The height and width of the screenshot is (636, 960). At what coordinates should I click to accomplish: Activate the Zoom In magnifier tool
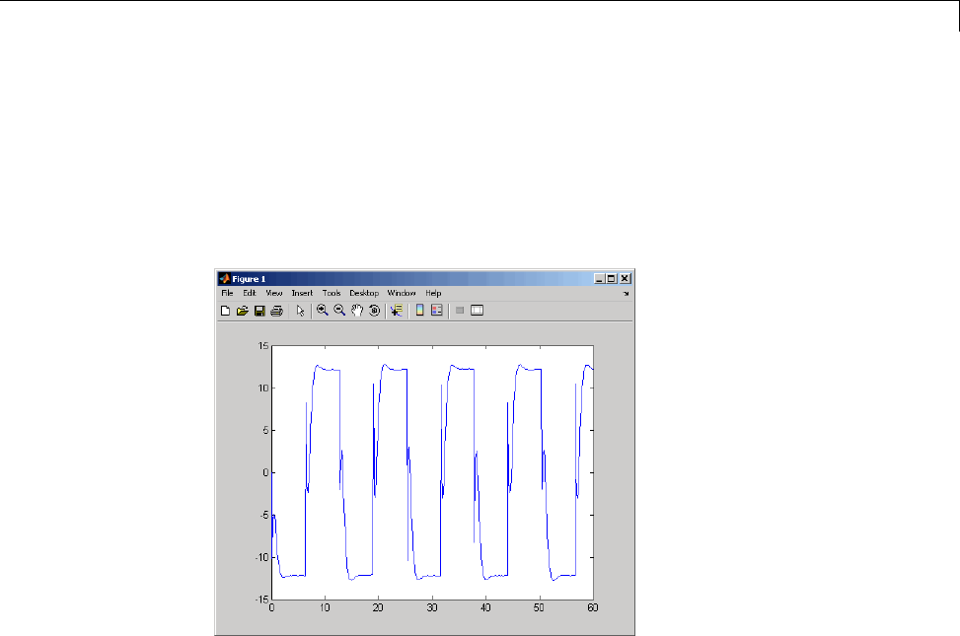pos(322,311)
